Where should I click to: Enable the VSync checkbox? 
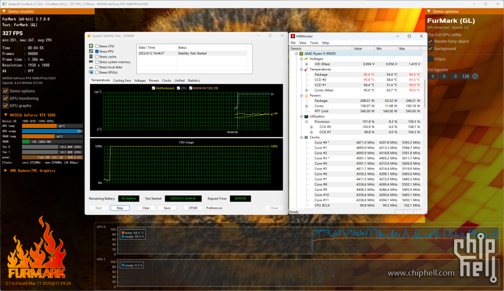(431, 59)
